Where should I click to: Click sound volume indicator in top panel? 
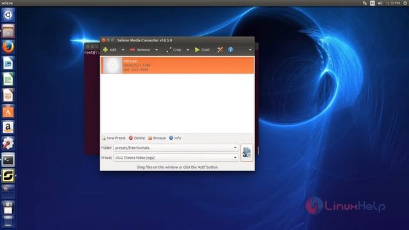(380, 3)
